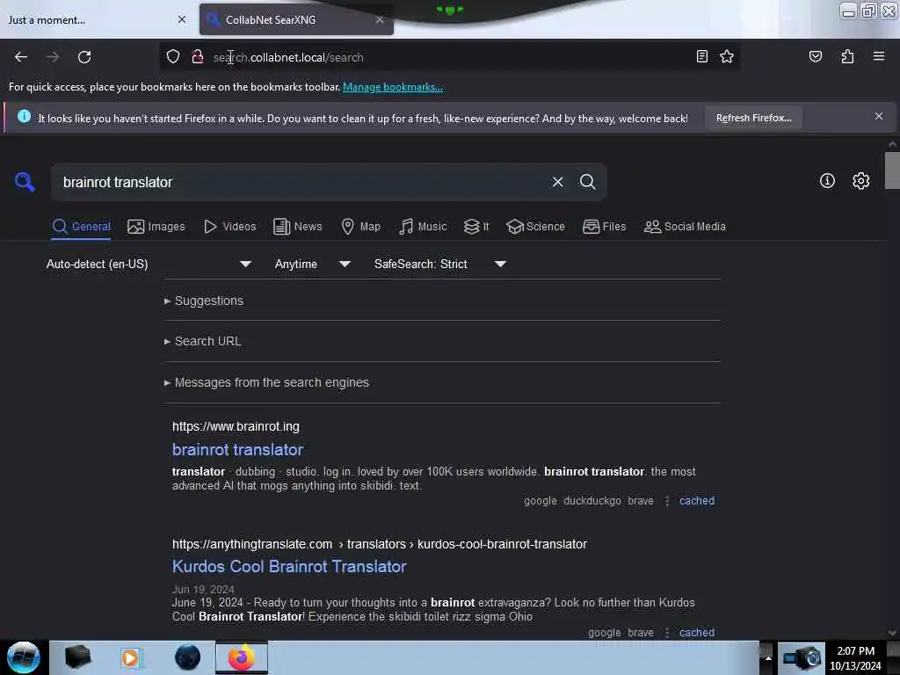Open the tracking protection shield icon

point(173,57)
